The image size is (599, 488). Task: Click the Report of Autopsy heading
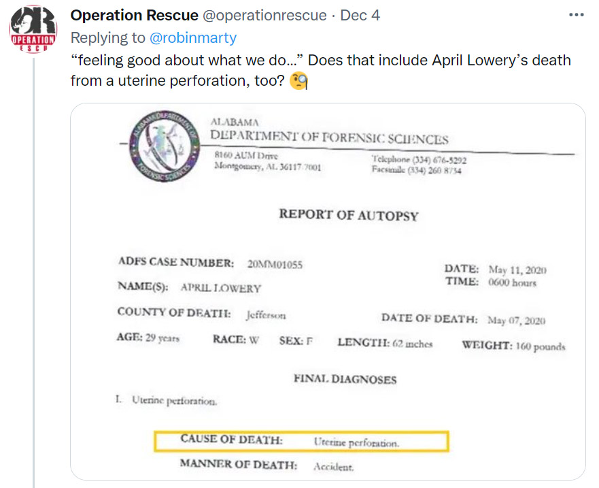coord(349,215)
